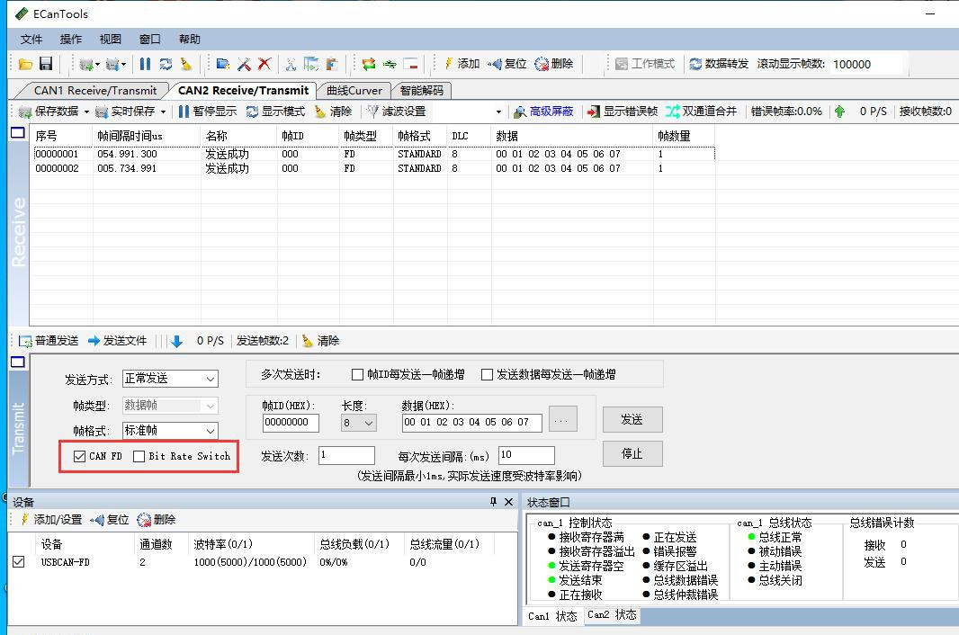Open the 视图 menu
The height and width of the screenshot is (635, 959).
110,40
